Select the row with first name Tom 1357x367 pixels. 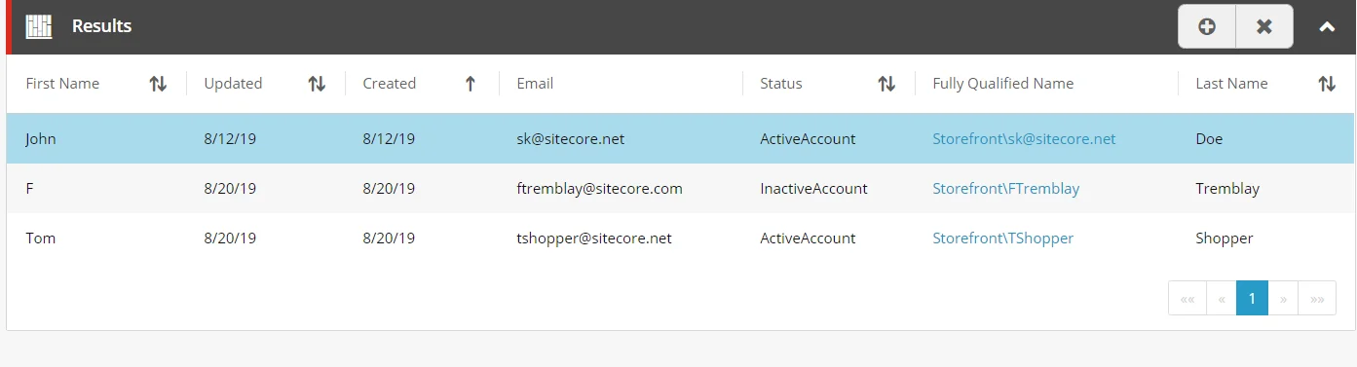[680, 239]
